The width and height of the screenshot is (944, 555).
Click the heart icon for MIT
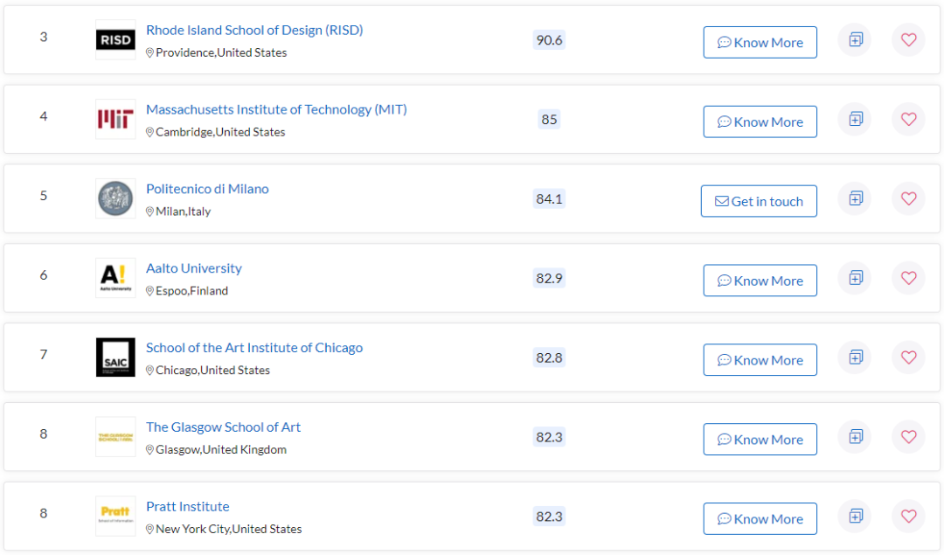click(x=908, y=119)
